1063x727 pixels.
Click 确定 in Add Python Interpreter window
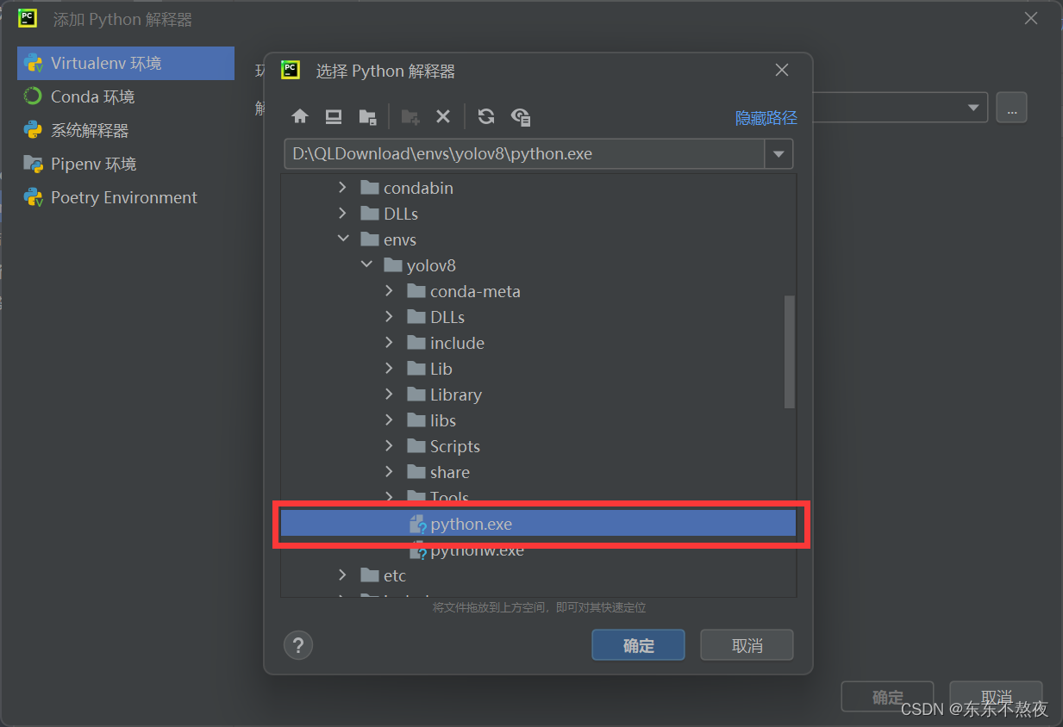pos(887,697)
